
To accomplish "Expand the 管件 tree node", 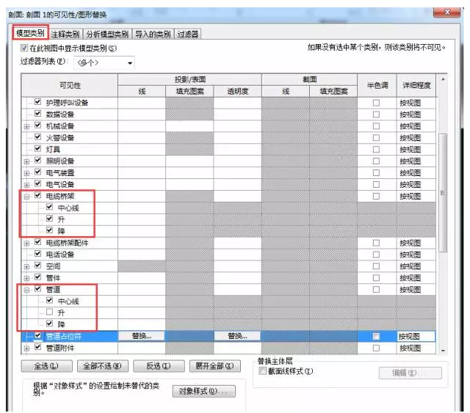I will click(26, 279).
